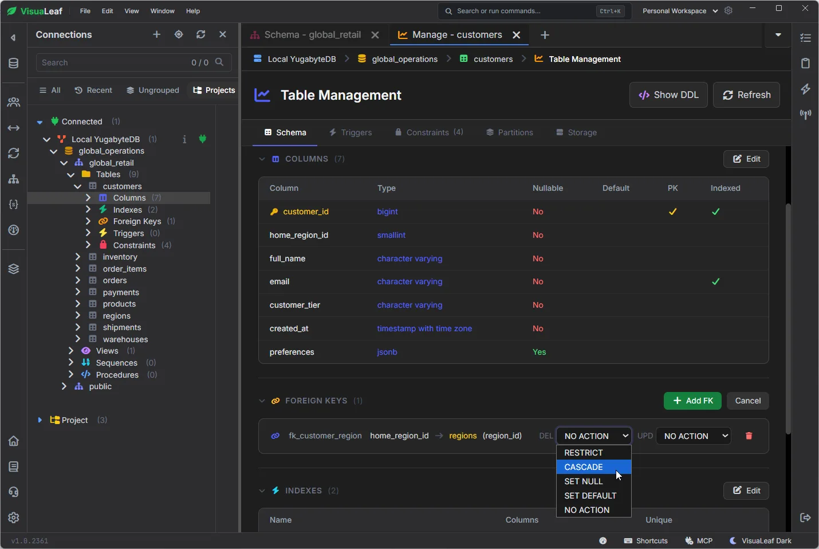Click the layers stack icon in sidebar

click(x=14, y=269)
